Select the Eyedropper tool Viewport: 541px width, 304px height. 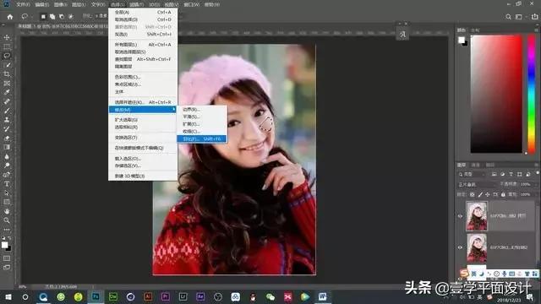click(7, 92)
